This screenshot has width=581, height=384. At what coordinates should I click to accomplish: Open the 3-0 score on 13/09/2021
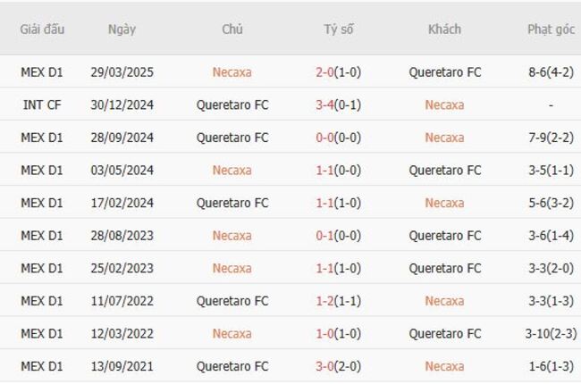(x=338, y=366)
